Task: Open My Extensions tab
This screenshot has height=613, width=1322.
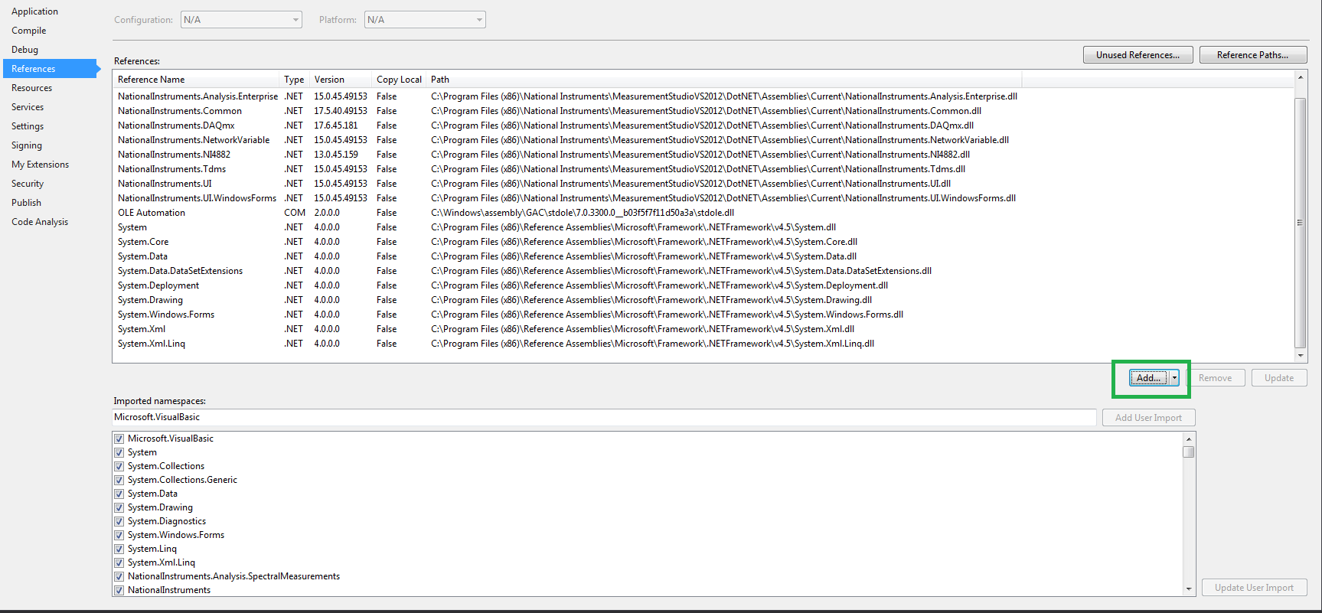Action: point(40,165)
